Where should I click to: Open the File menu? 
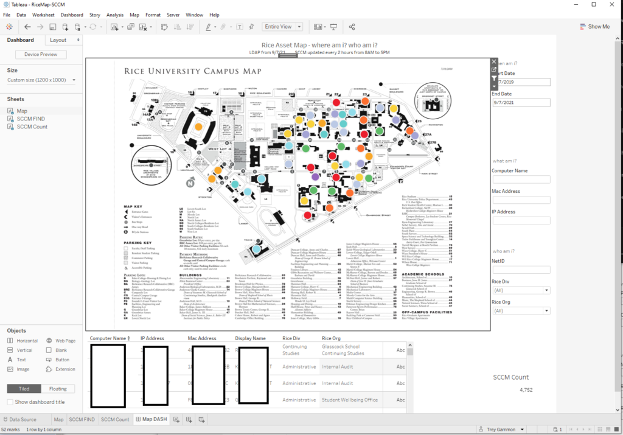click(7, 15)
